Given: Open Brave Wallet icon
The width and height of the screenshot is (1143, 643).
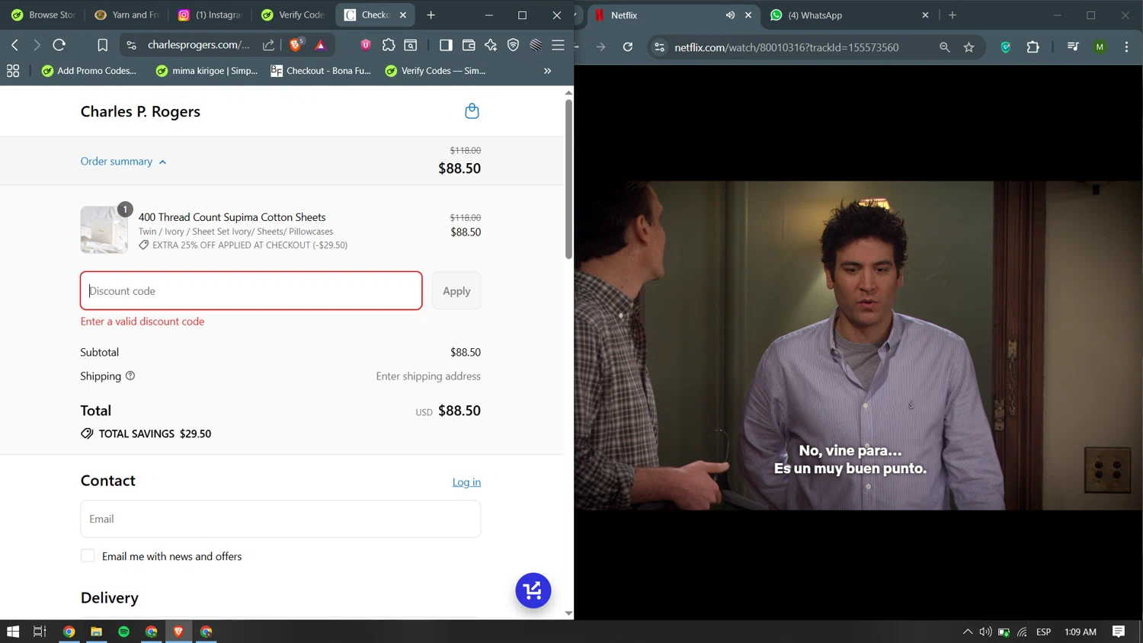Looking at the screenshot, I should (x=469, y=45).
